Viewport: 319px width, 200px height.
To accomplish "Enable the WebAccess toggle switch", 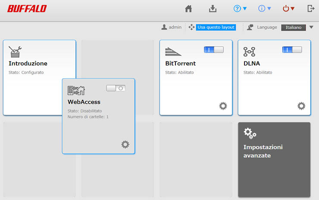I will (x=116, y=88).
